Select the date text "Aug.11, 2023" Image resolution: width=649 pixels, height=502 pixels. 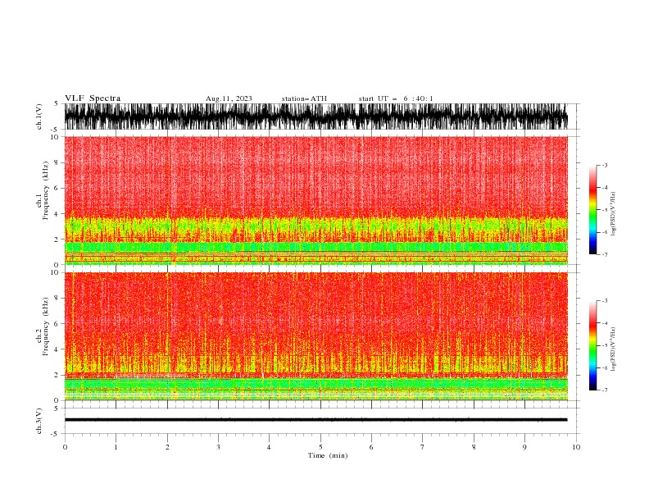point(229,98)
